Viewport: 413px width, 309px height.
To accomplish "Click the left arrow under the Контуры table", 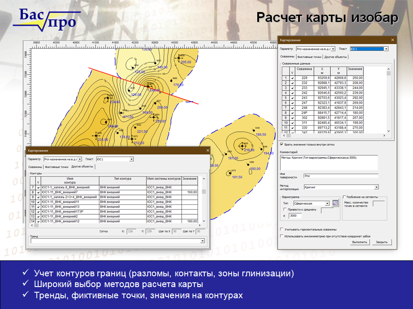I will pyautogui.click(x=32, y=225).
